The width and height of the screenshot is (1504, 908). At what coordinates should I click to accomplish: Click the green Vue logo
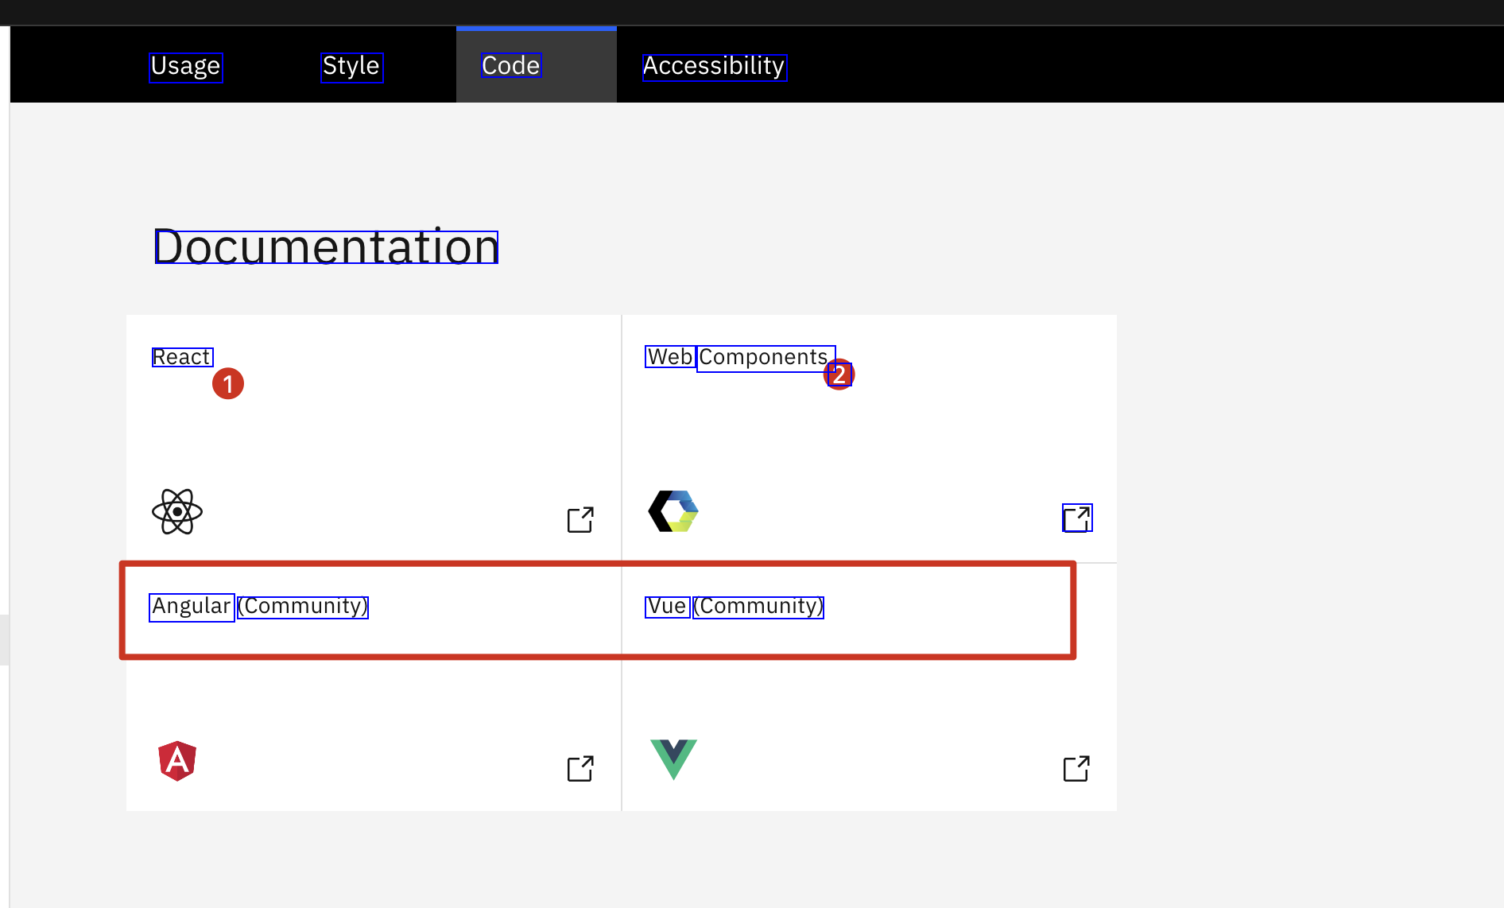pos(673,759)
